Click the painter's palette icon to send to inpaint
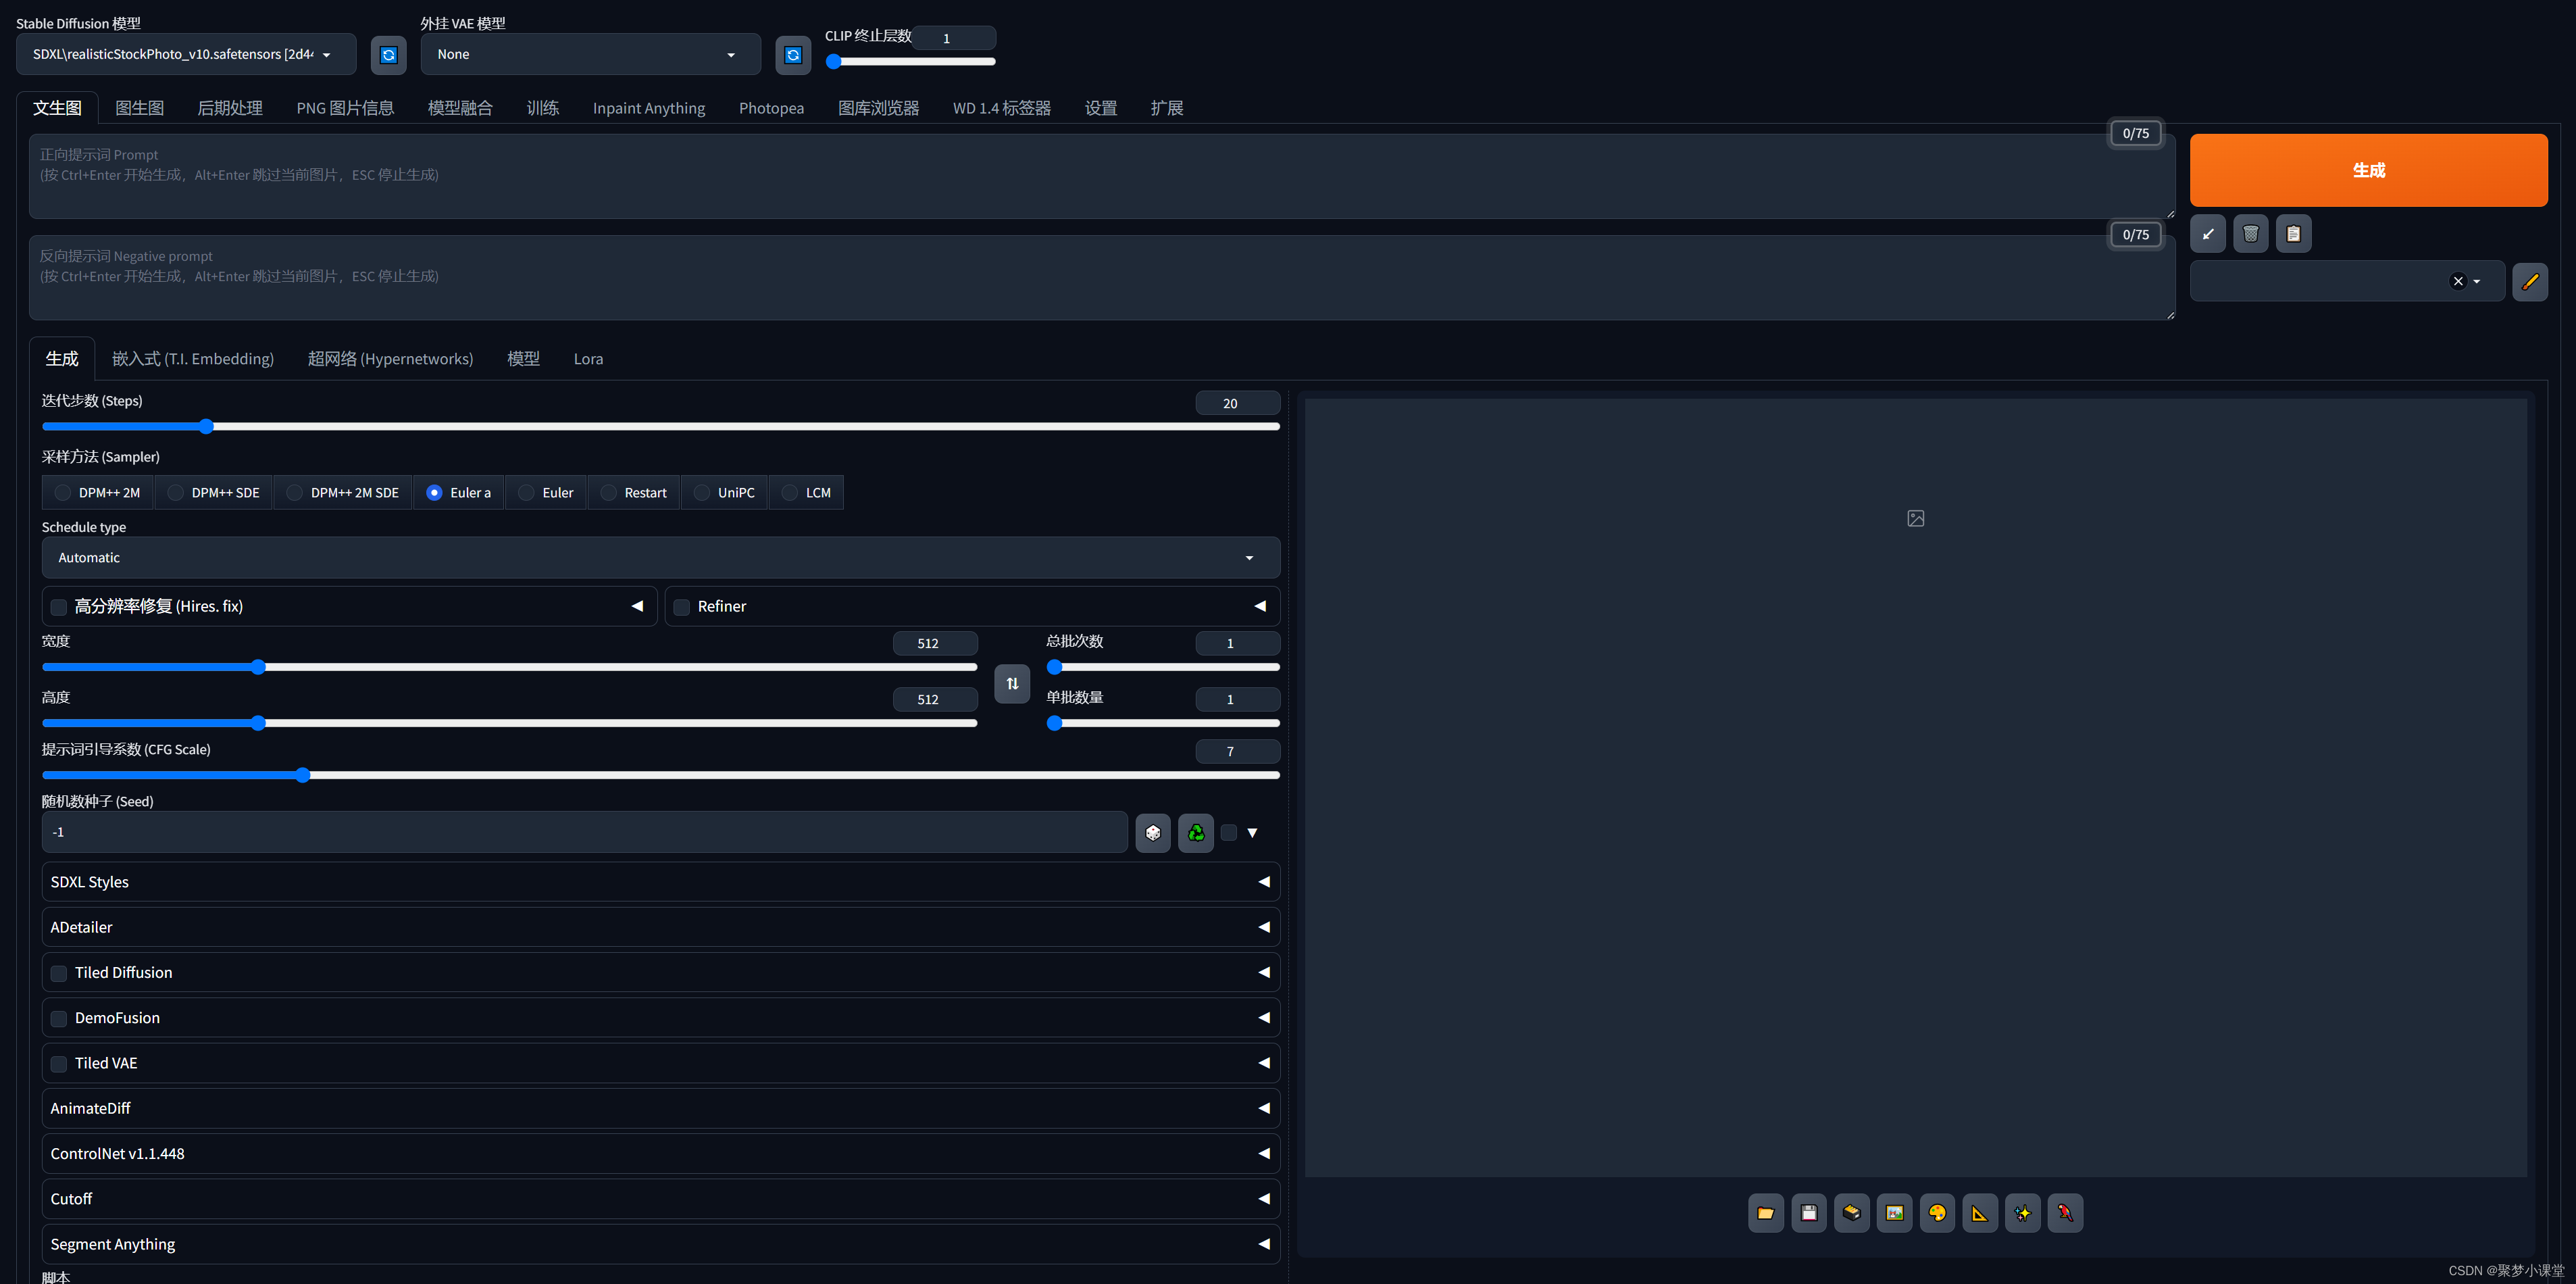 1937,1213
